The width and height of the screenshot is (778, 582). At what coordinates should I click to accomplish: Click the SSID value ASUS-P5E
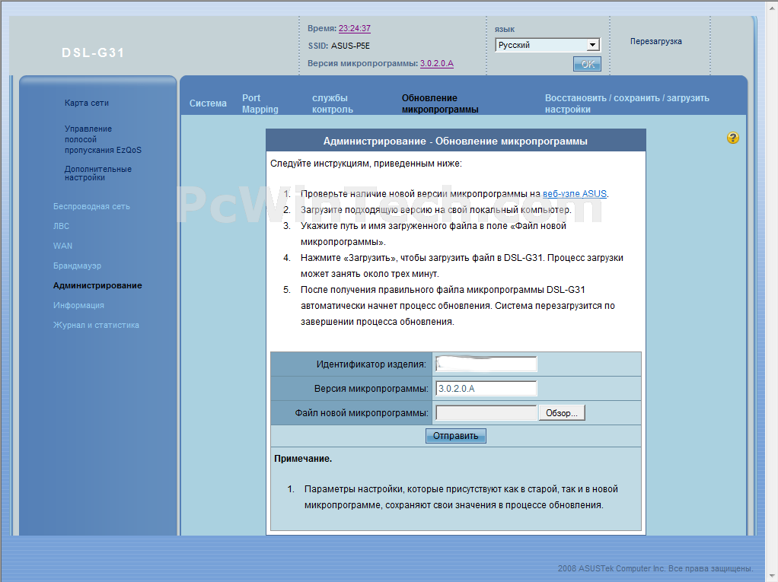(x=350, y=46)
